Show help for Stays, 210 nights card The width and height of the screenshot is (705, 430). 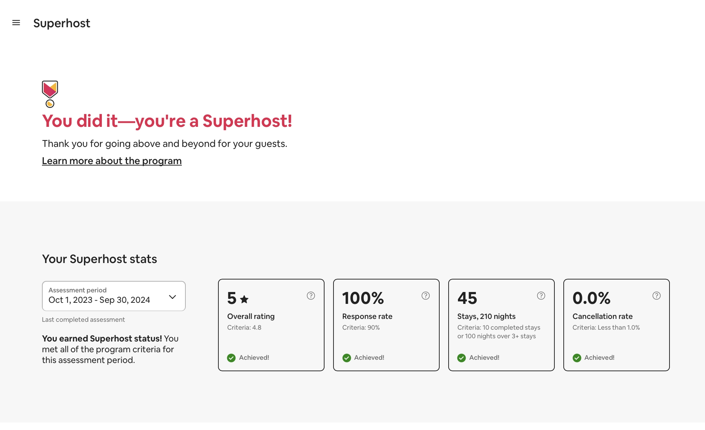(x=541, y=296)
